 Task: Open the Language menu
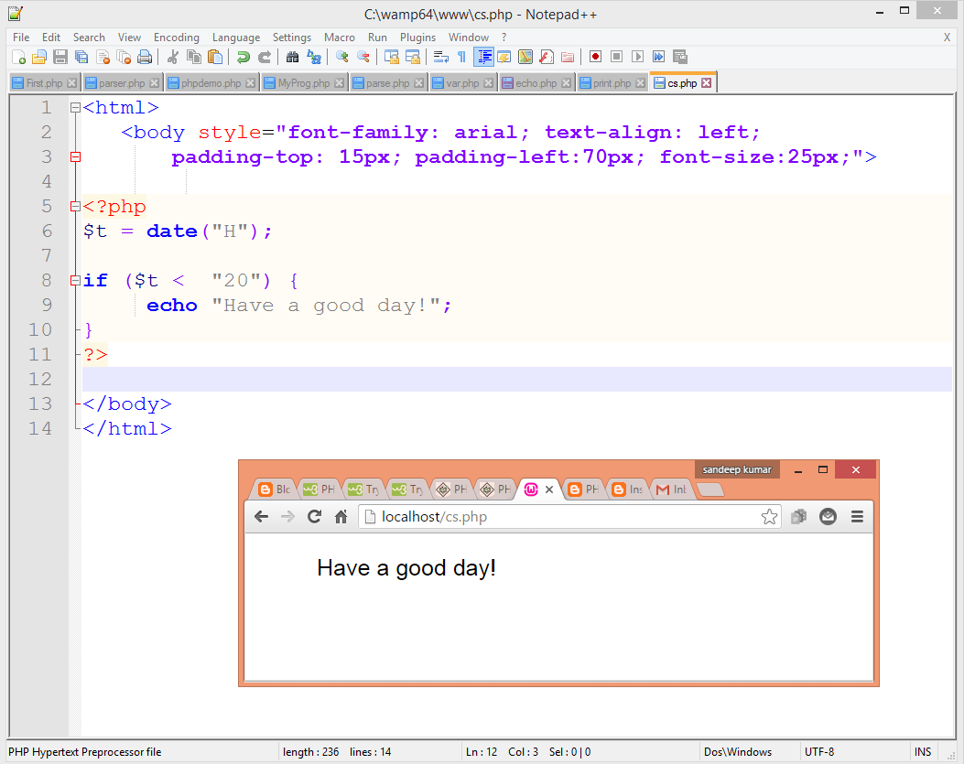coord(236,38)
